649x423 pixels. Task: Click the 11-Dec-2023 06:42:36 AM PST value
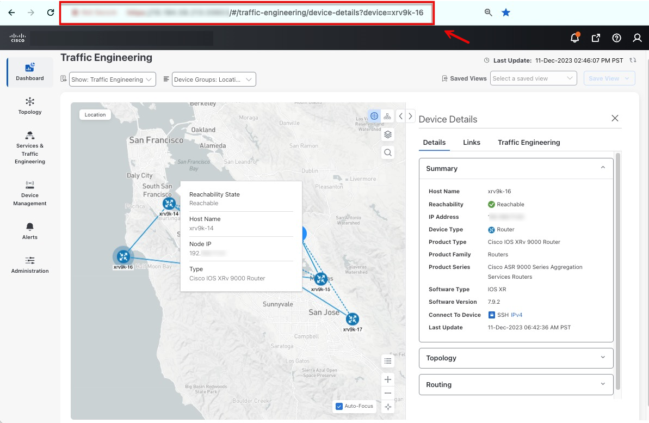tap(529, 327)
